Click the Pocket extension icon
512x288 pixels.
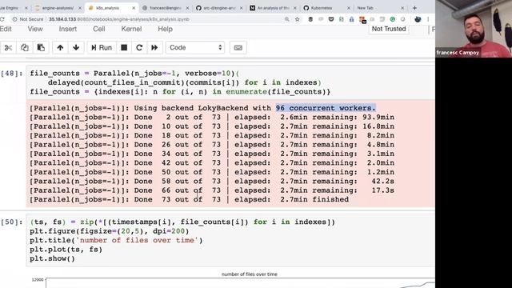point(331,19)
